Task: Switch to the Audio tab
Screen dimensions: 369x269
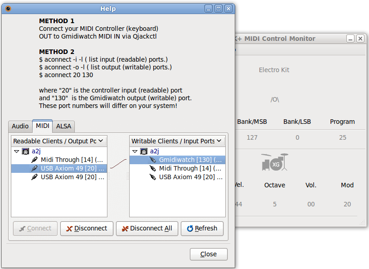Action: 20,127
